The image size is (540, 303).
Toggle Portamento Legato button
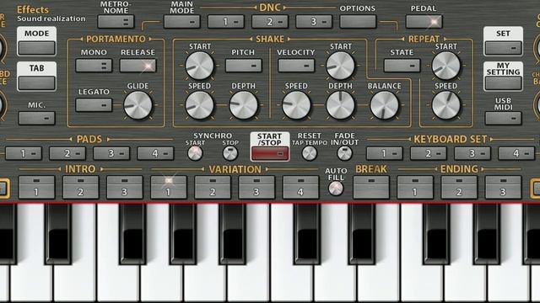click(x=94, y=104)
